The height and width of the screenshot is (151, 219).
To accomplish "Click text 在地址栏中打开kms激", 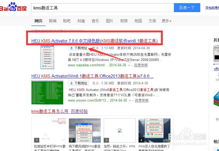I will point(50,146).
